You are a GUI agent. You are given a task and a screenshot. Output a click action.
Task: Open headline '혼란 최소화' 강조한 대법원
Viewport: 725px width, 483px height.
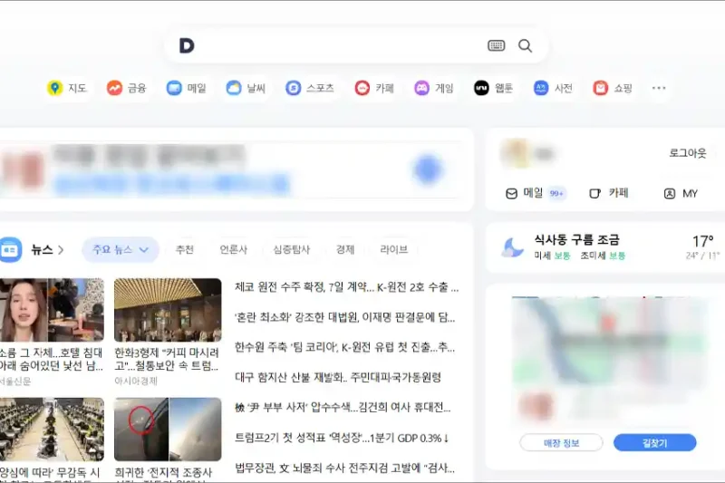pos(345,317)
